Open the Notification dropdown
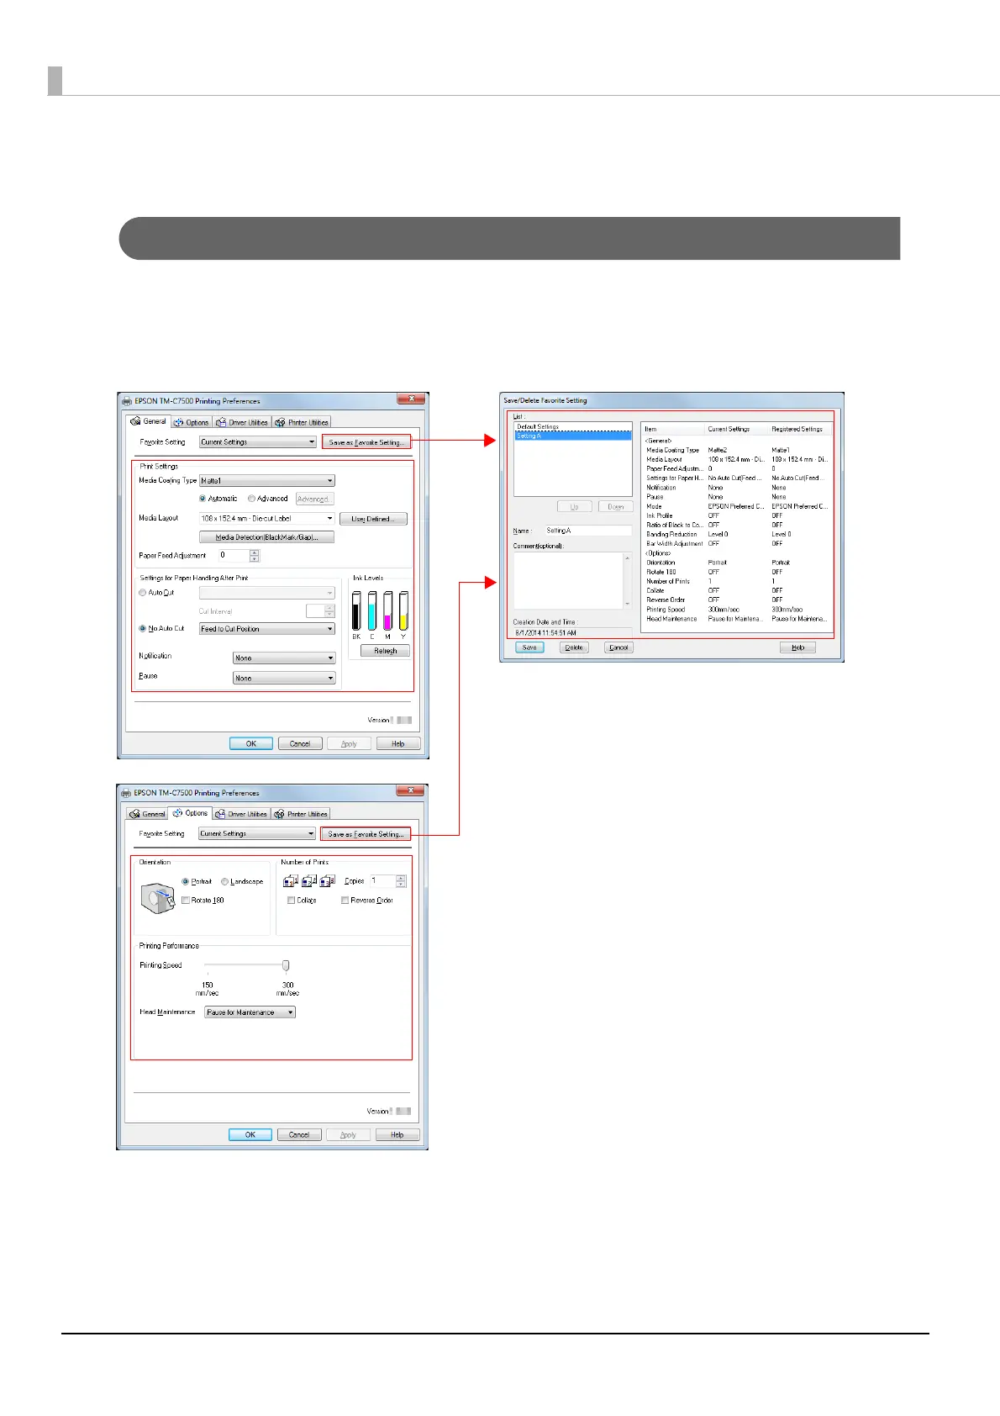Screen dimensions: 1000x1416 (284, 658)
